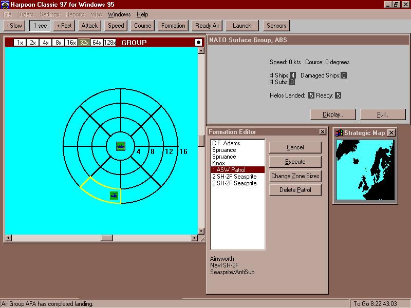Click the Harpoon app icon in title bar

click(x=5, y=5)
